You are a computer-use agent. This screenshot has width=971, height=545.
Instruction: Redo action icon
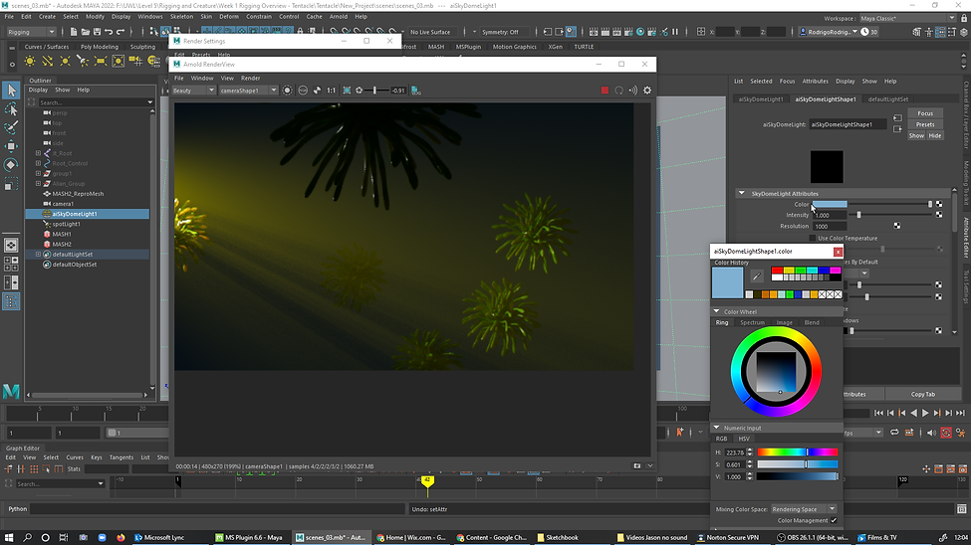point(121,32)
